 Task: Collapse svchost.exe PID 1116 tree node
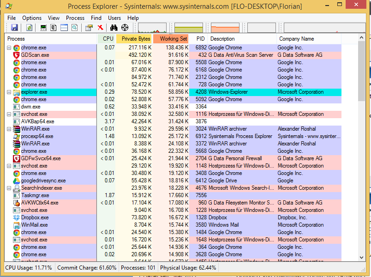coord(9,114)
